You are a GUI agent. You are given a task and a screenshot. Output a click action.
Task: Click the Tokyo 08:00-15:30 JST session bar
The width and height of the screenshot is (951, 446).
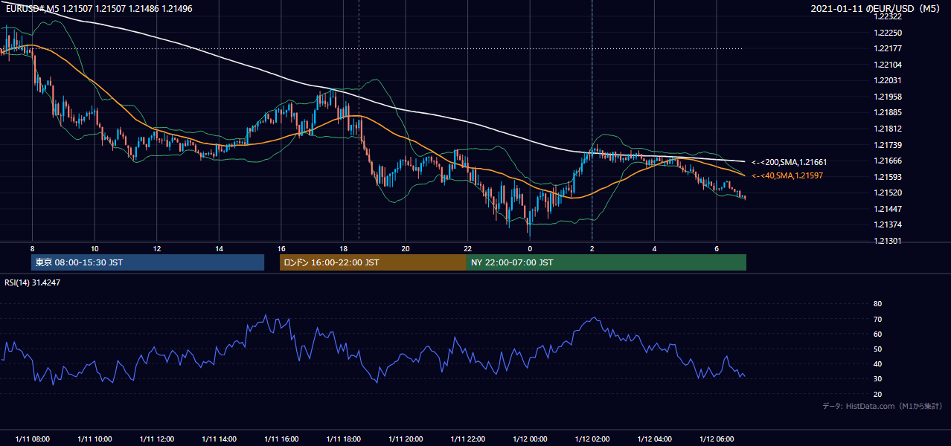pos(147,262)
